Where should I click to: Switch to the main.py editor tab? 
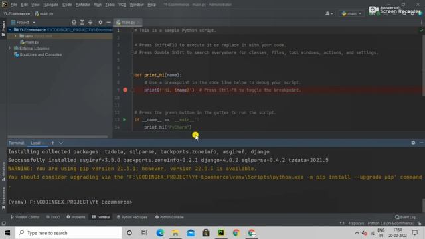127,22
